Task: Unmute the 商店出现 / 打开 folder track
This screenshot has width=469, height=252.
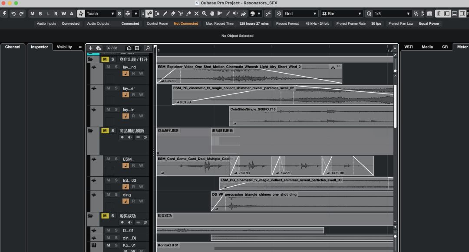Action: 105,59
